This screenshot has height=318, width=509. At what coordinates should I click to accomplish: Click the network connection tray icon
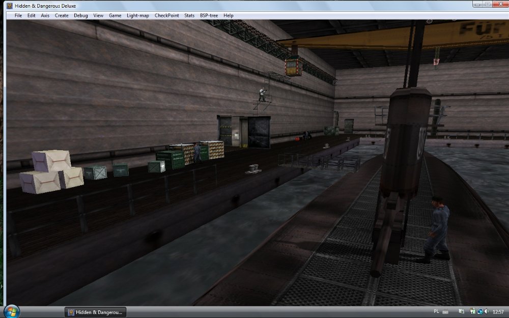tap(479, 311)
